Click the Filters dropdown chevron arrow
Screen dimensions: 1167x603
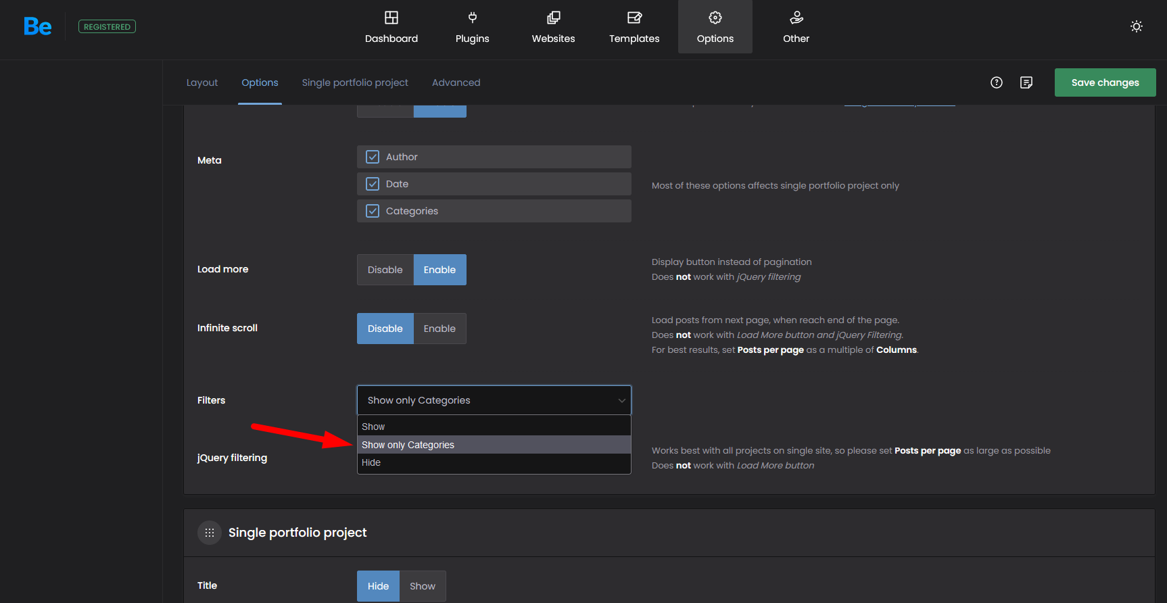[621, 400]
